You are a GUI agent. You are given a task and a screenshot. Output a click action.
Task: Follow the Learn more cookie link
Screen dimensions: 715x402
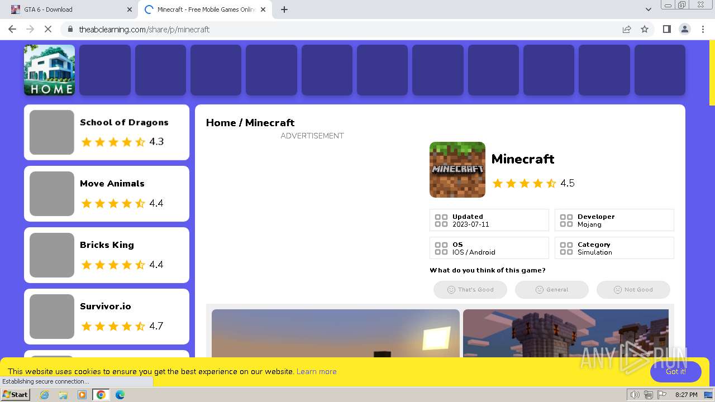pos(316,371)
